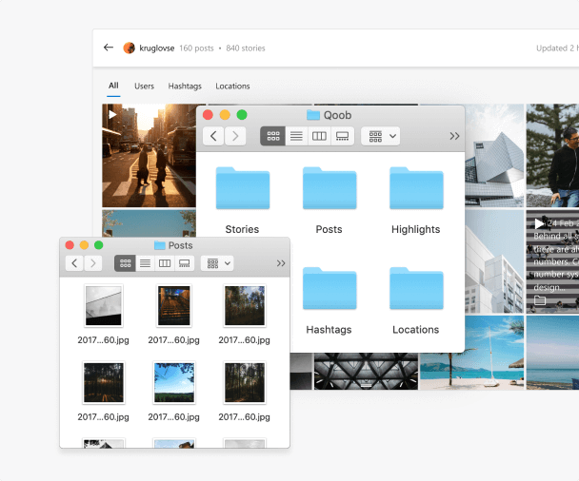Open the street crossing video post
579x481 pixels.
[x=149, y=156]
